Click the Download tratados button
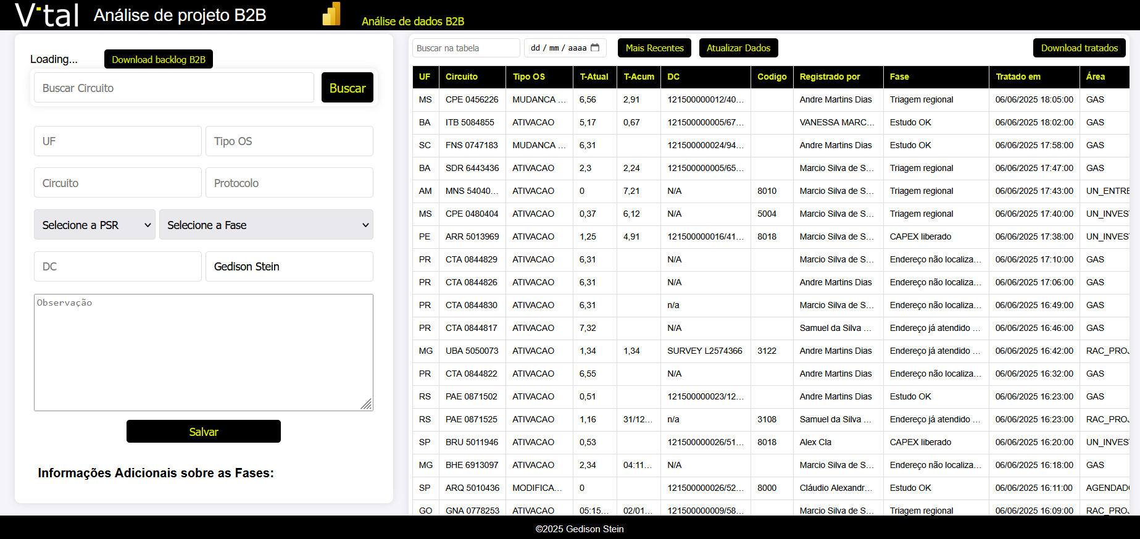 (1079, 48)
